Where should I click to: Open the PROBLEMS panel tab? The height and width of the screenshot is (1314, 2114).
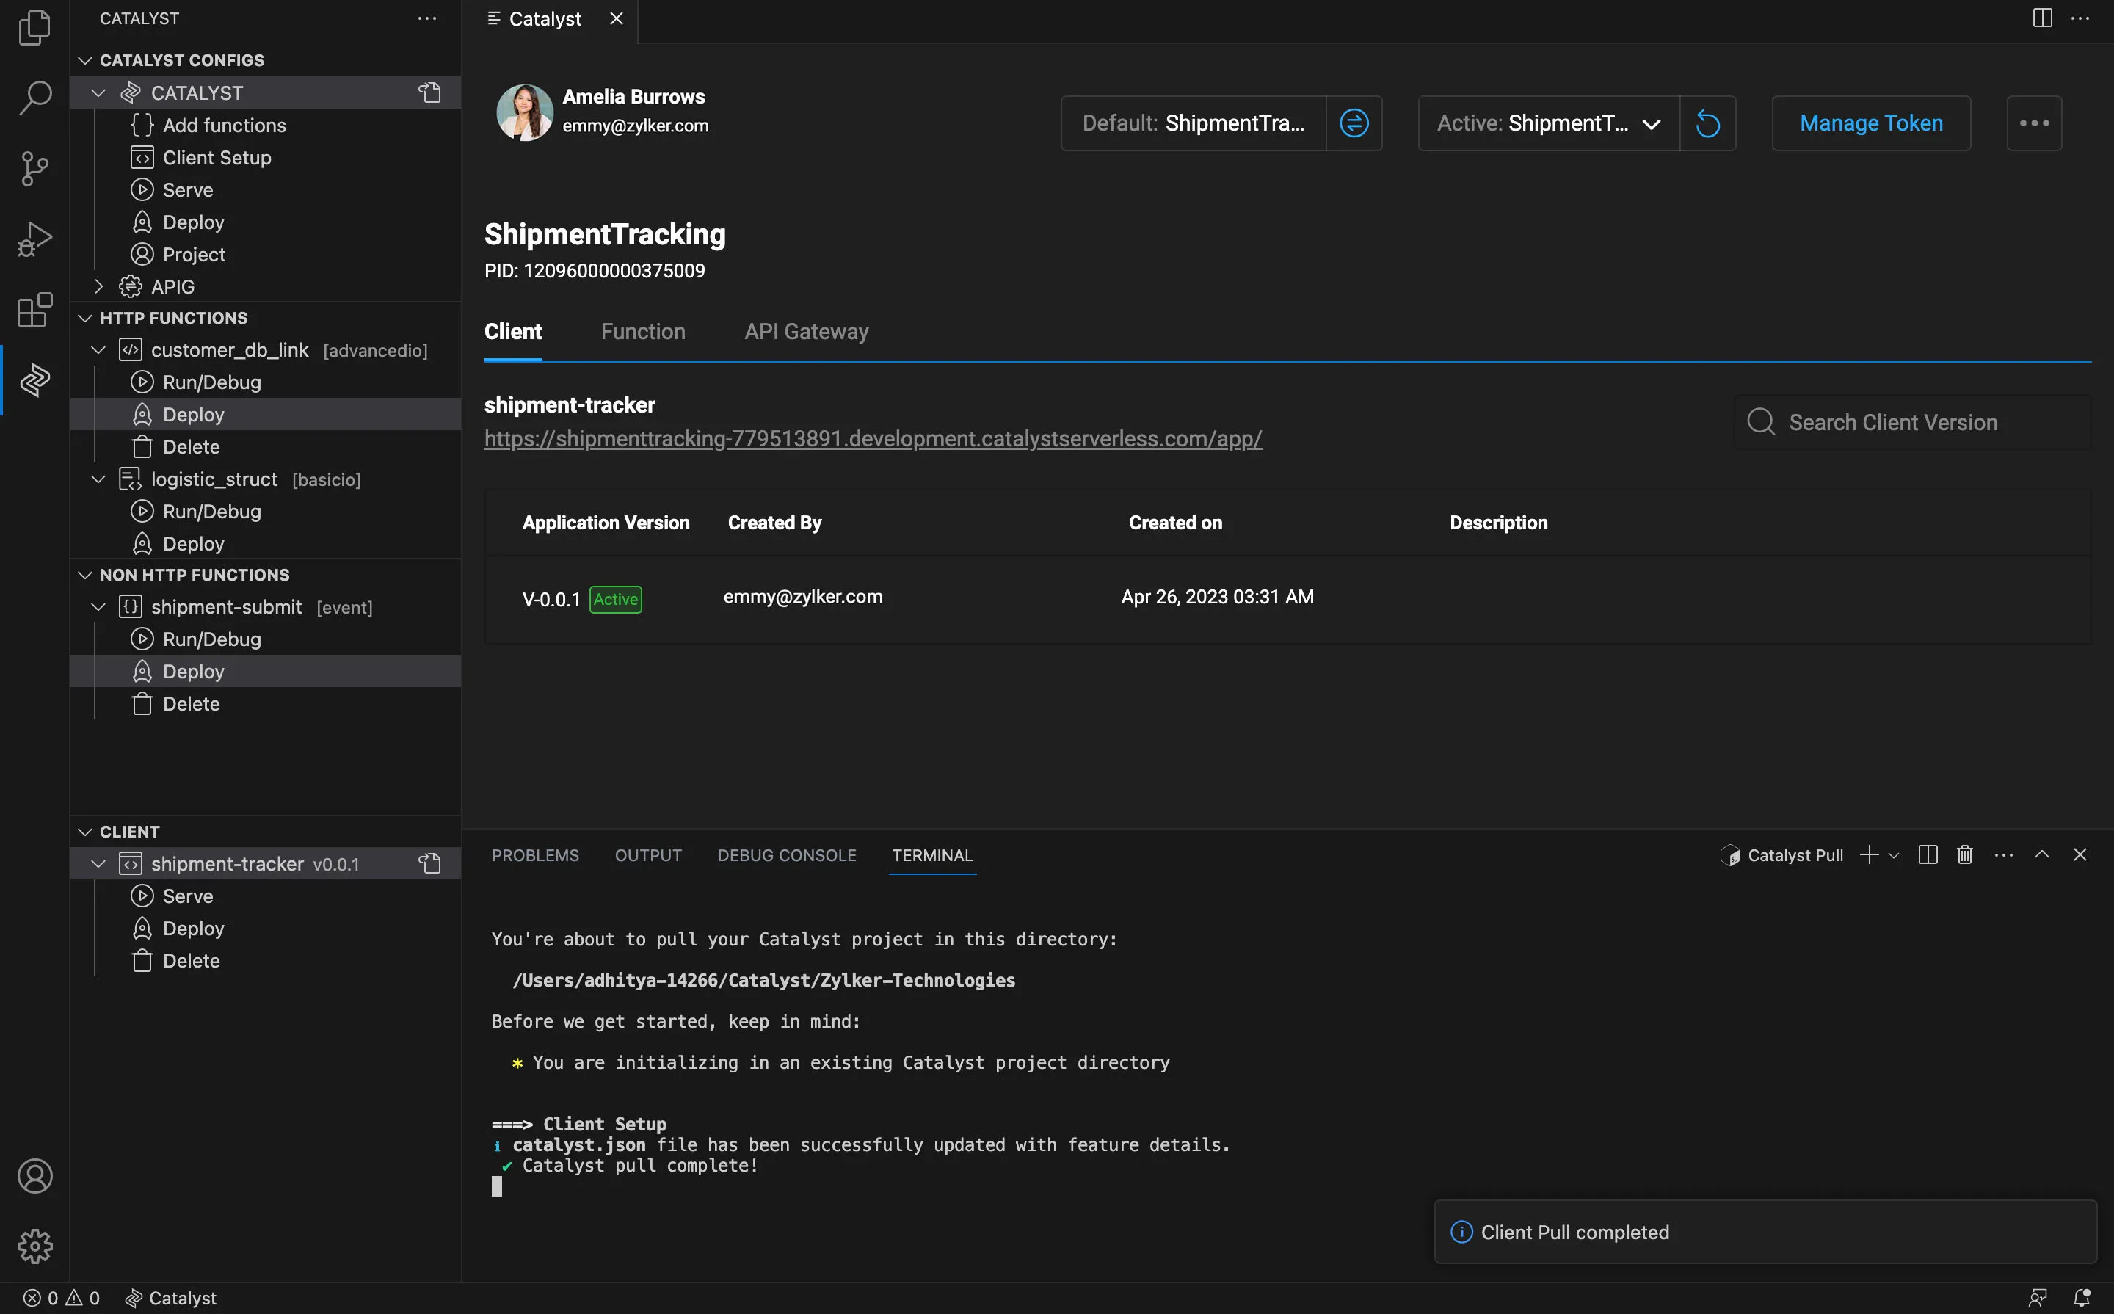535,855
